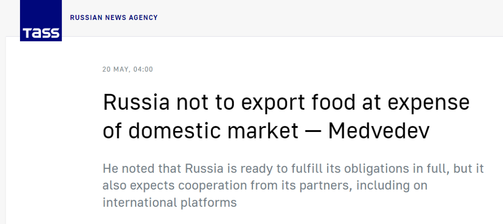Click the "04:00" time in the timestamp
503x224 pixels.
(x=143, y=70)
